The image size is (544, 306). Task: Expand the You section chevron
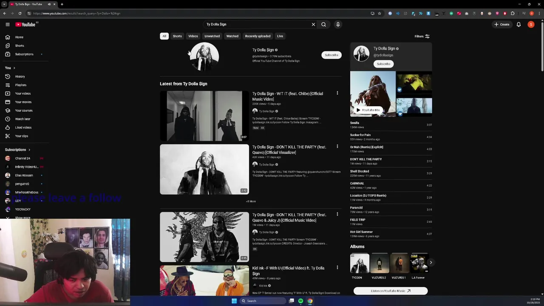(14, 68)
